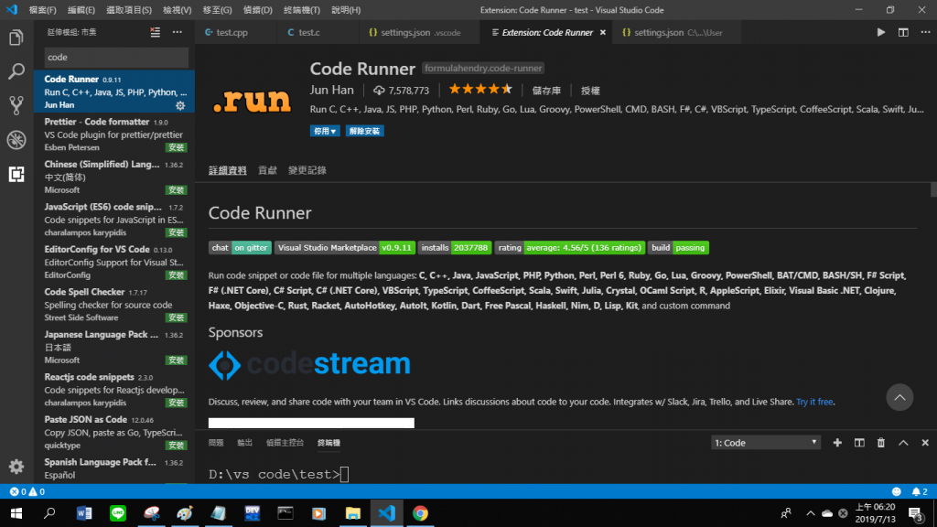Image resolution: width=937 pixels, height=527 pixels.
Task: Select Reactjs code snippets in list
Action: pos(114,390)
